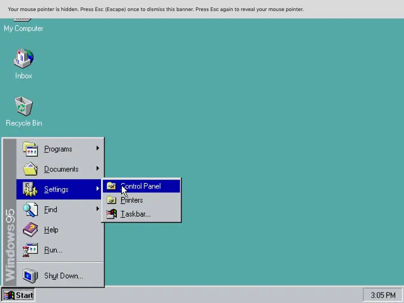Choose Taskbar... from Settings submenu

click(x=141, y=214)
